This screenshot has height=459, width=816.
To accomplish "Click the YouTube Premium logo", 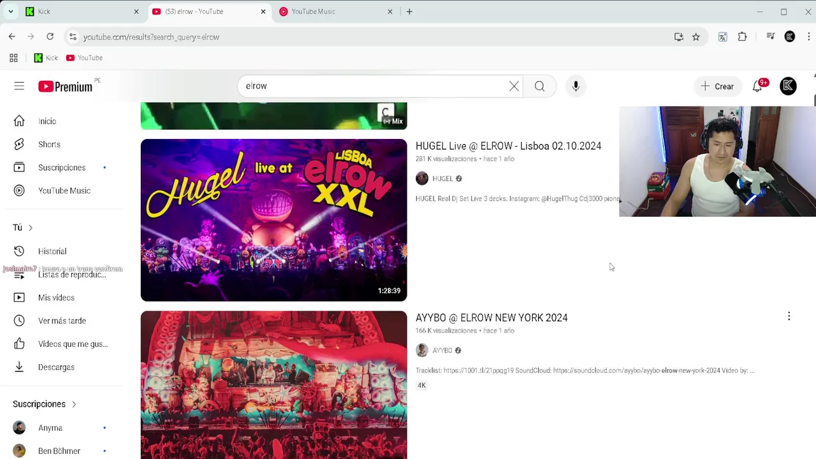I will point(65,87).
